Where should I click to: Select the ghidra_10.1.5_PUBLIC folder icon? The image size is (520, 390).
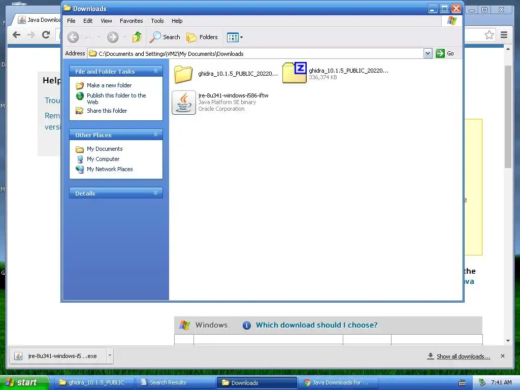click(183, 74)
